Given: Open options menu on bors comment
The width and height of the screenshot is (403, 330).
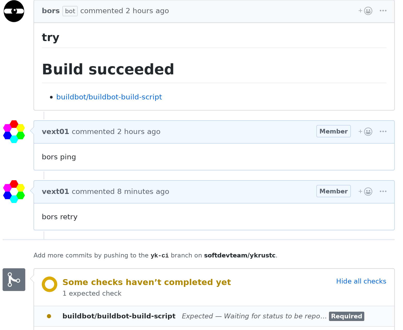Looking at the screenshot, I should click(383, 11).
